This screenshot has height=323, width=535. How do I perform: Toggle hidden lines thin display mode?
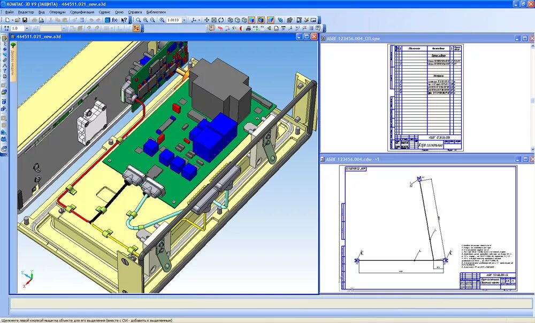tap(244, 20)
